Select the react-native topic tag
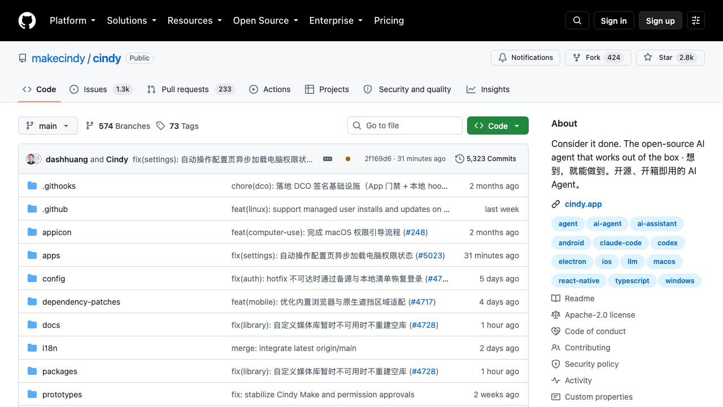 pos(578,281)
